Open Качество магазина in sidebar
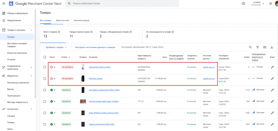The width and height of the screenshot is (278, 131). click(17, 53)
